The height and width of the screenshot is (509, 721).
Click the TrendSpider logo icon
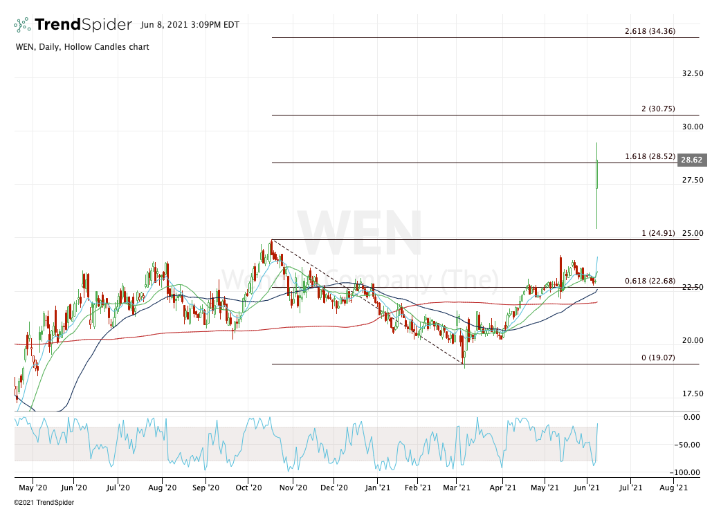(23, 25)
